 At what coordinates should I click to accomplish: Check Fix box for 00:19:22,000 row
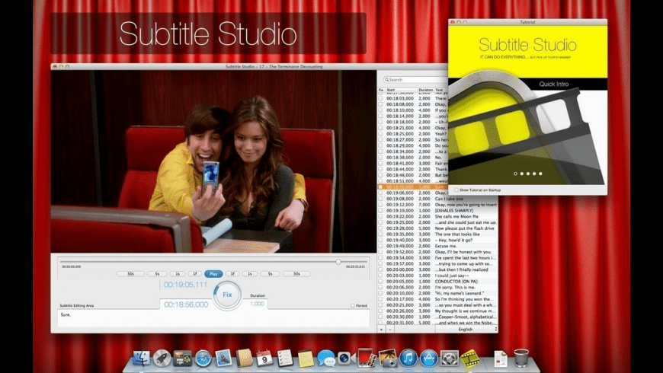pos(380,216)
